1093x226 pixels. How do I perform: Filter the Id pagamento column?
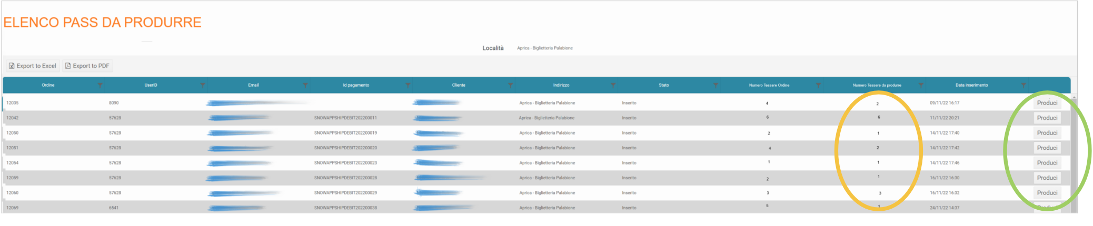click(408, 85)
